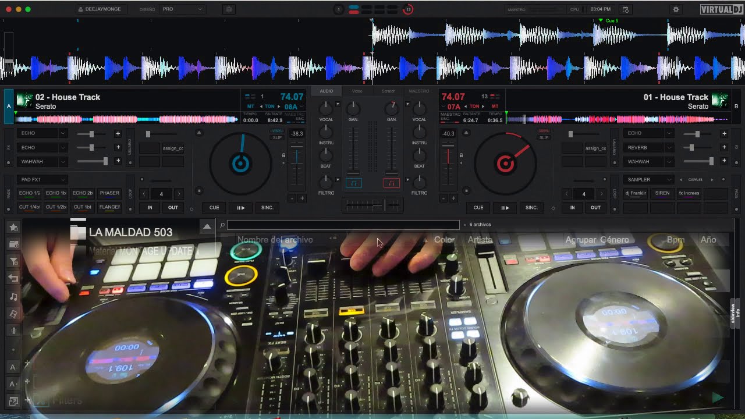The image size is (745, 419).
Task: Open the settings gear in top bar
Action: click(x=676, y=9)
